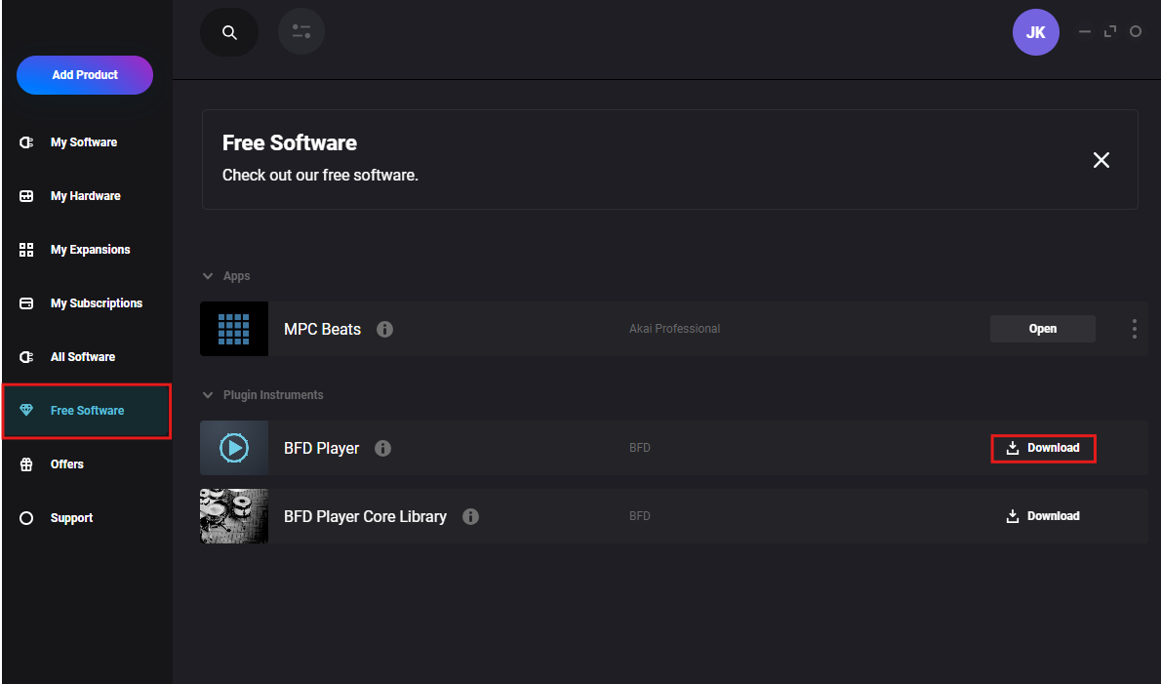1161x684 pixels.
Task: Click the Support circle icon
Action: click(x=26, y=518)
